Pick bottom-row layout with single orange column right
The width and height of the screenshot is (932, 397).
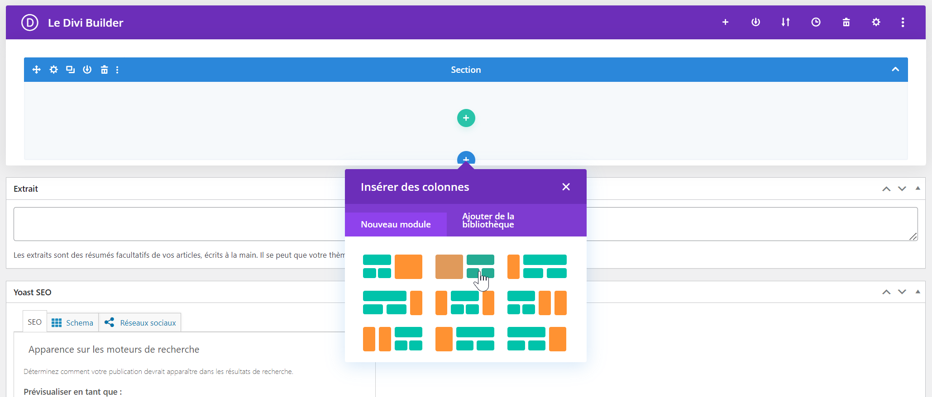pyautogui.click(x=537, y=339)
